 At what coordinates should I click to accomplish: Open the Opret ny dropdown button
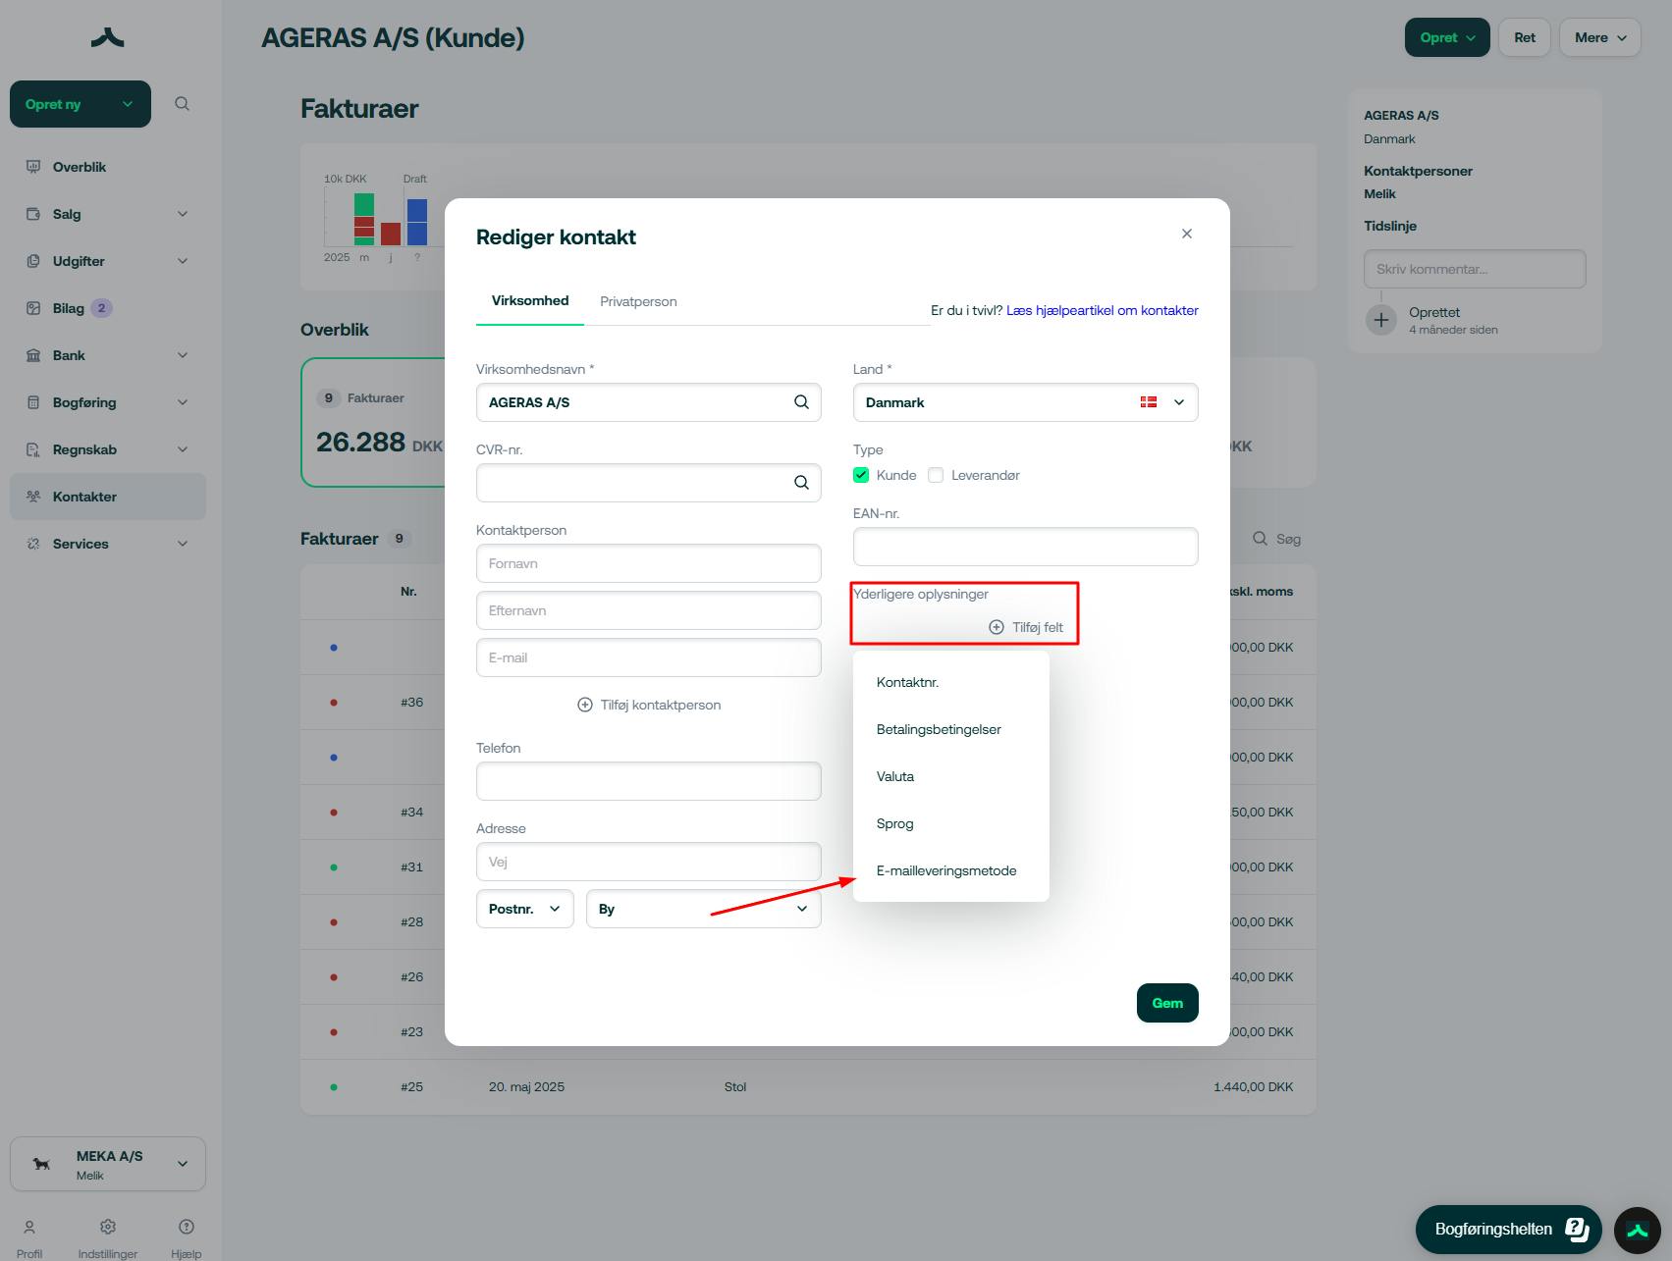(81, 104)
